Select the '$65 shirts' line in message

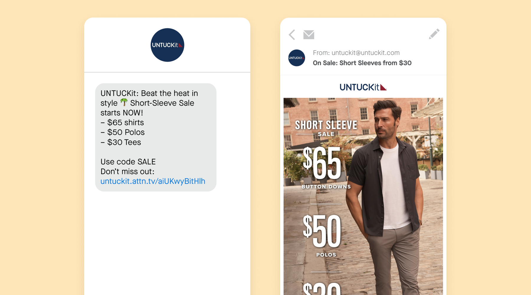tap(122, 122)
